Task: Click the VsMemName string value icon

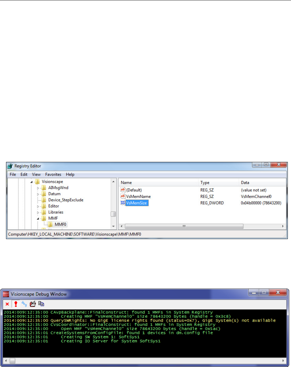Action: (122, 196)
